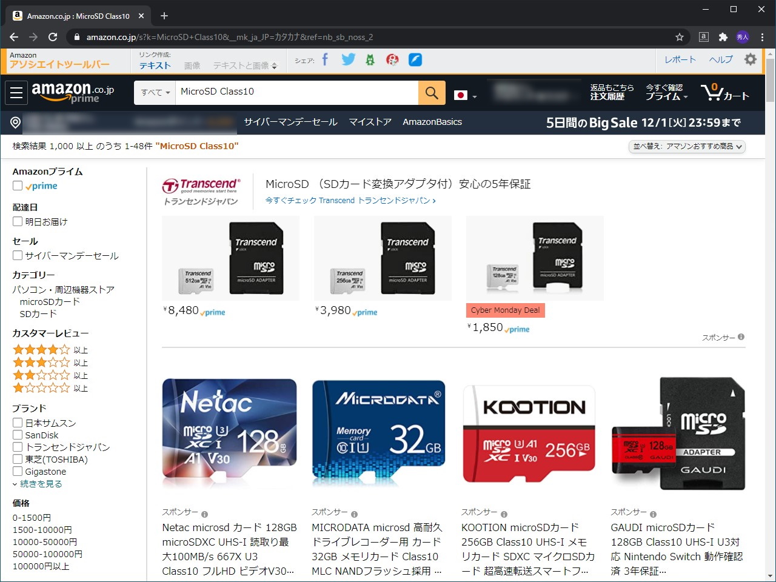Enable the prime filter checkbox
This screenshot has width=776, height=582.
coord(18,186)
